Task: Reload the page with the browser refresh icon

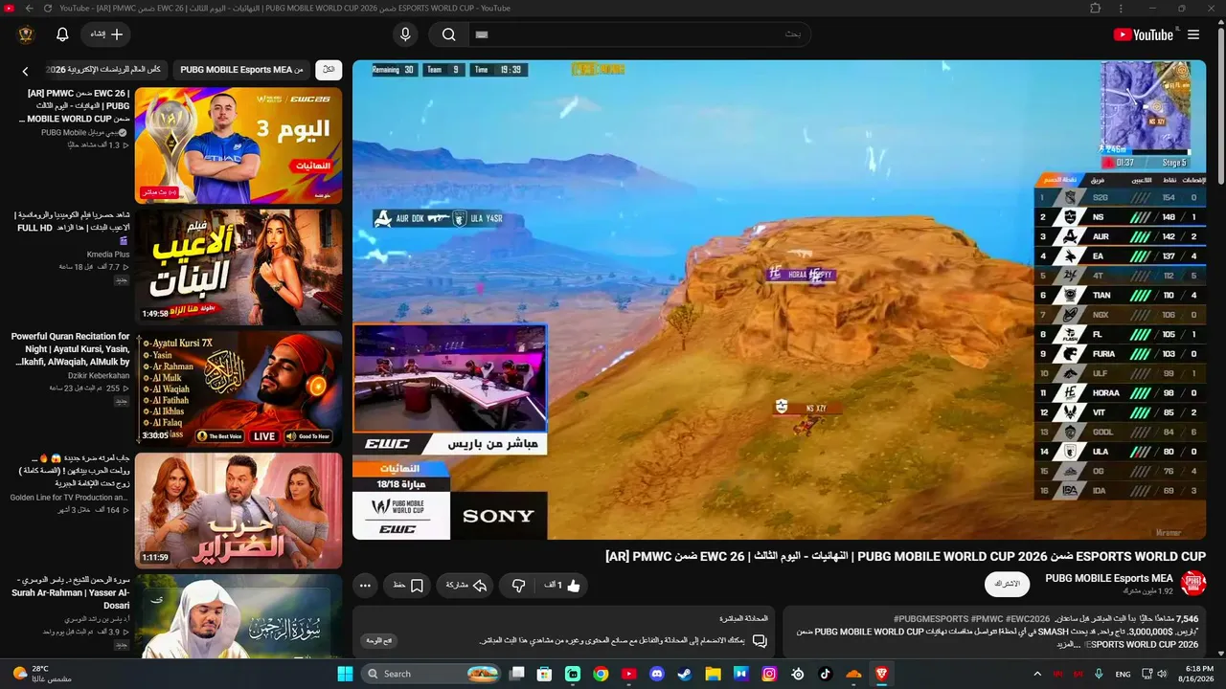Action: pyautogui.click(x=48, y=8)
